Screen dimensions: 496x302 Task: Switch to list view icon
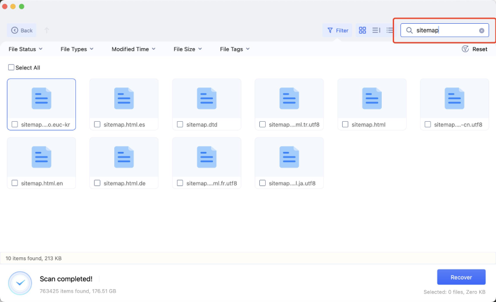[x=390, y=30]
